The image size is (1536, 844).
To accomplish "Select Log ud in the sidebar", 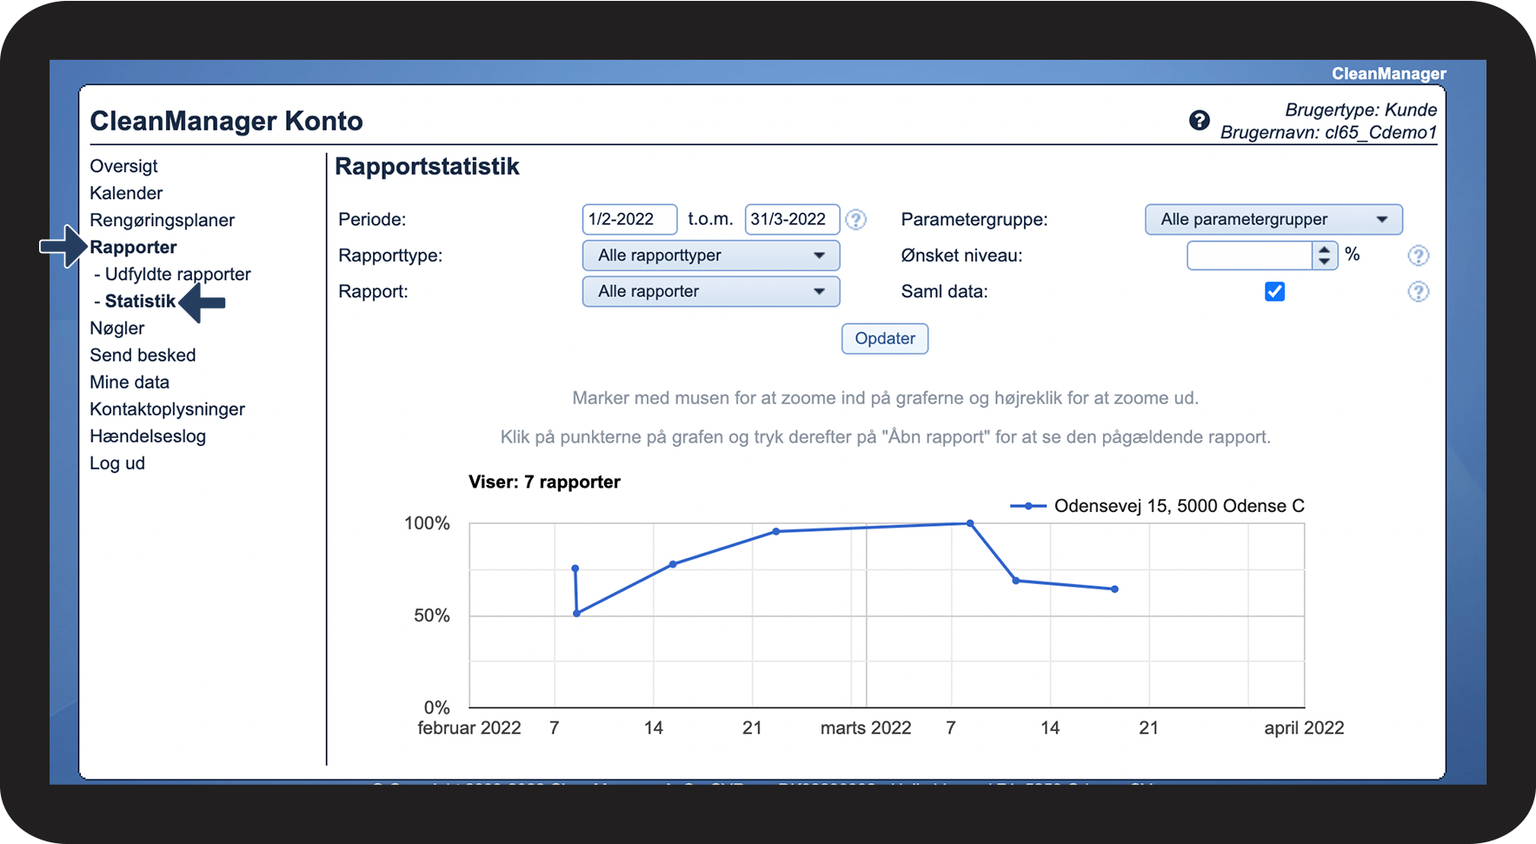I will click(117, 463).
